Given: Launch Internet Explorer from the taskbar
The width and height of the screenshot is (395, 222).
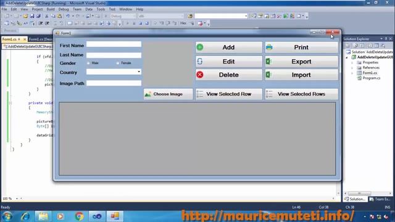Looking at the screenshot, I should tap(25, 216).
